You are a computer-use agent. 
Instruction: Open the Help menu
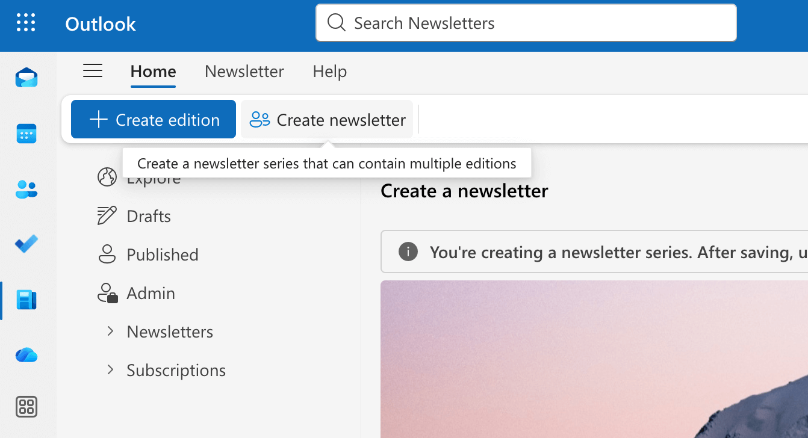(329, 71)
